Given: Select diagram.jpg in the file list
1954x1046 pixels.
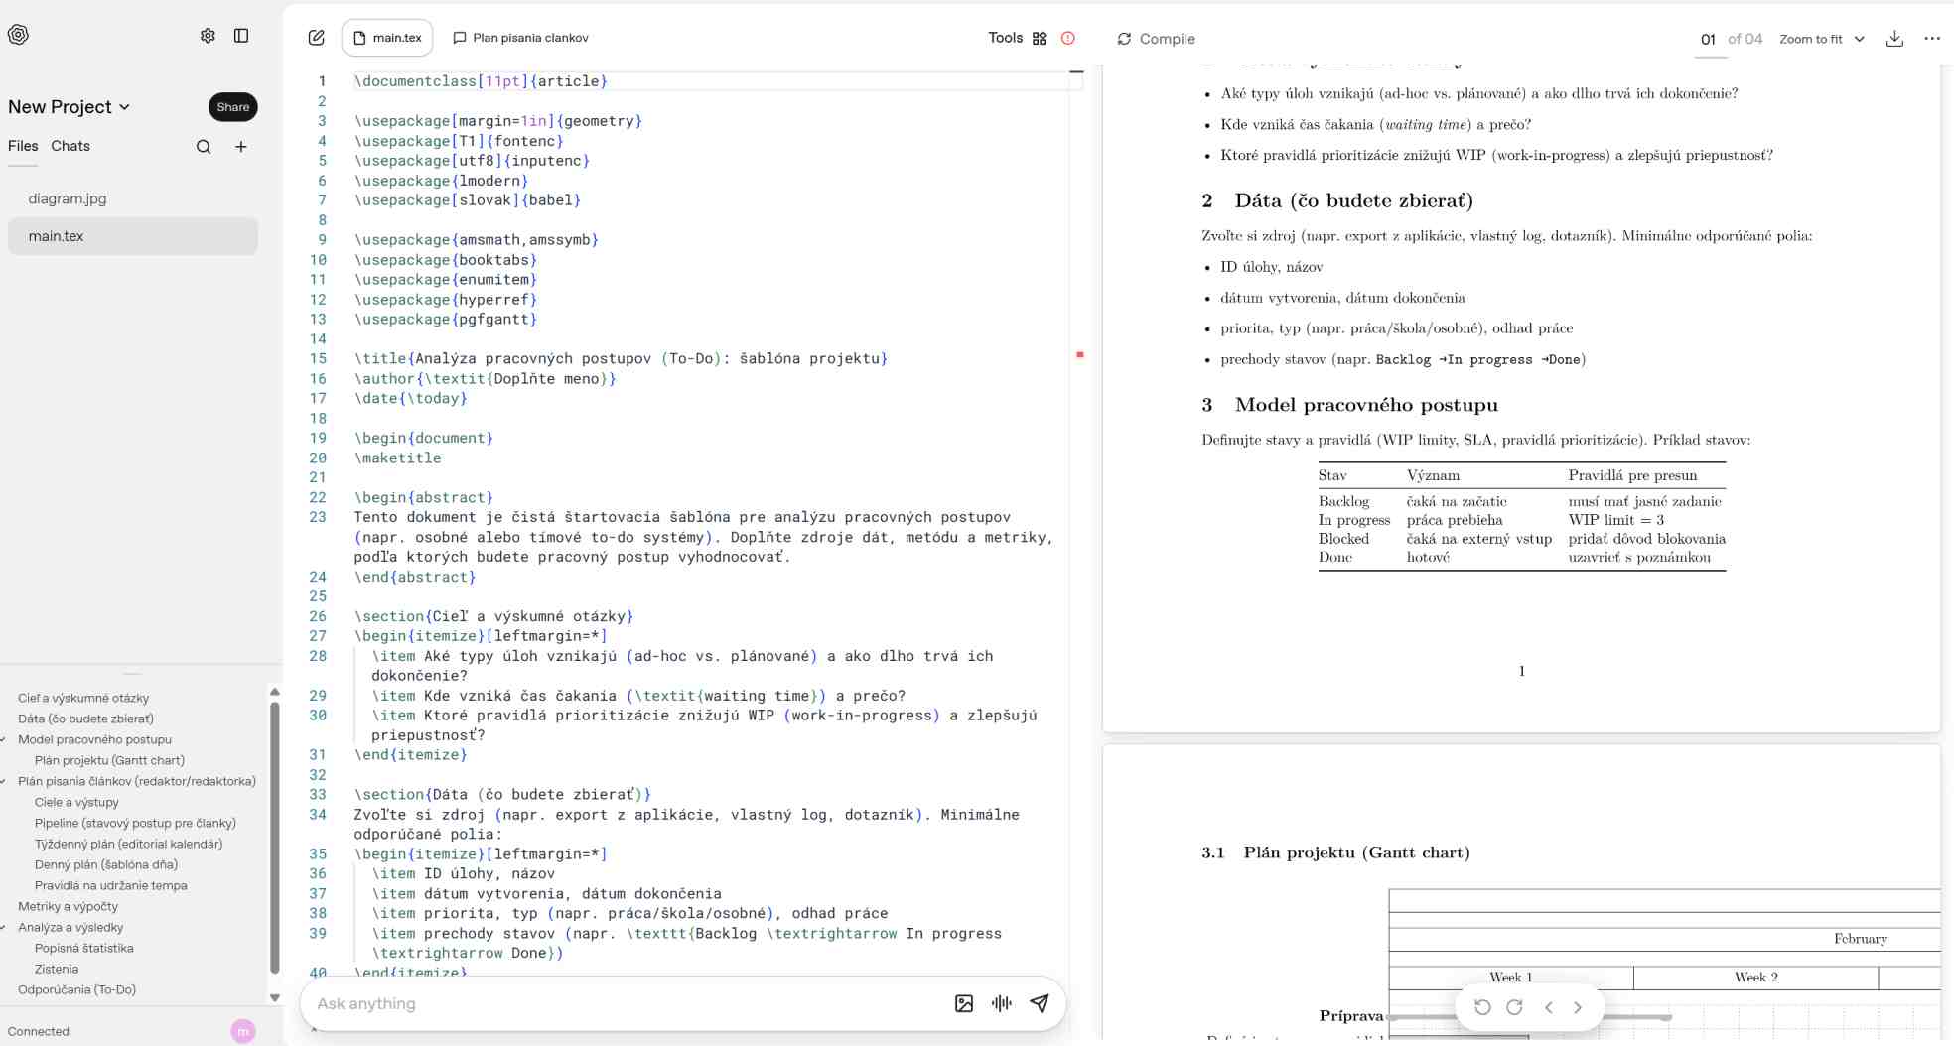Looking at the screenshot, I should [x=68, y=198].
